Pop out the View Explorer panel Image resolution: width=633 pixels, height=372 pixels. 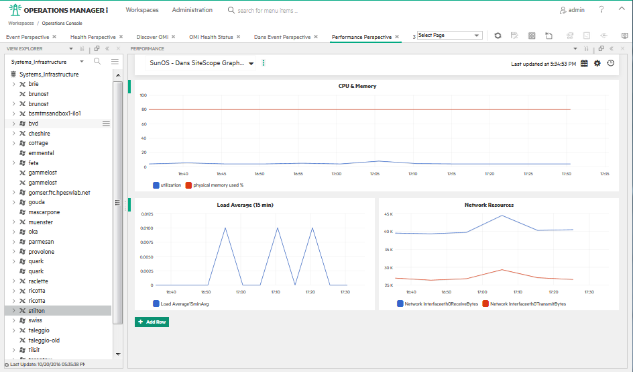(97, 48)
